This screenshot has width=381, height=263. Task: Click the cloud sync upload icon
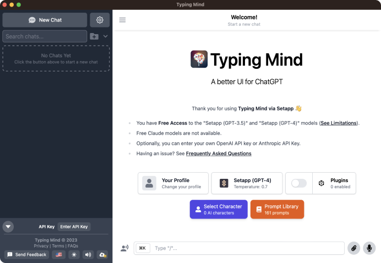[102, 255]
